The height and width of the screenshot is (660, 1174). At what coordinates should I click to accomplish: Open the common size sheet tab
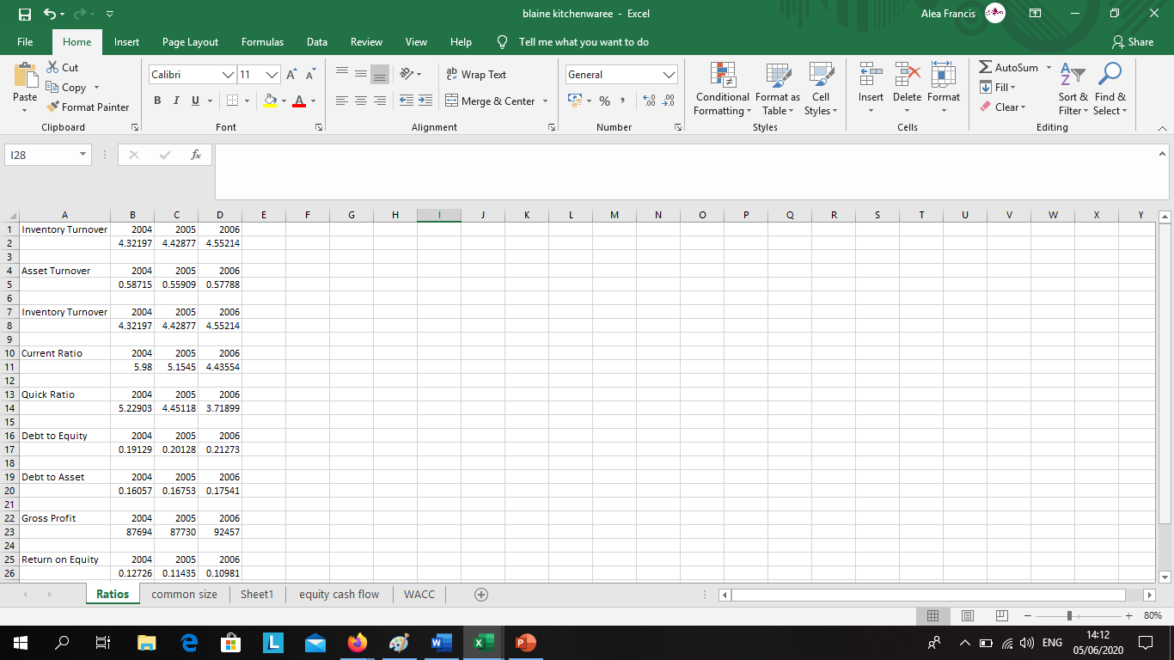pos(185,594)
